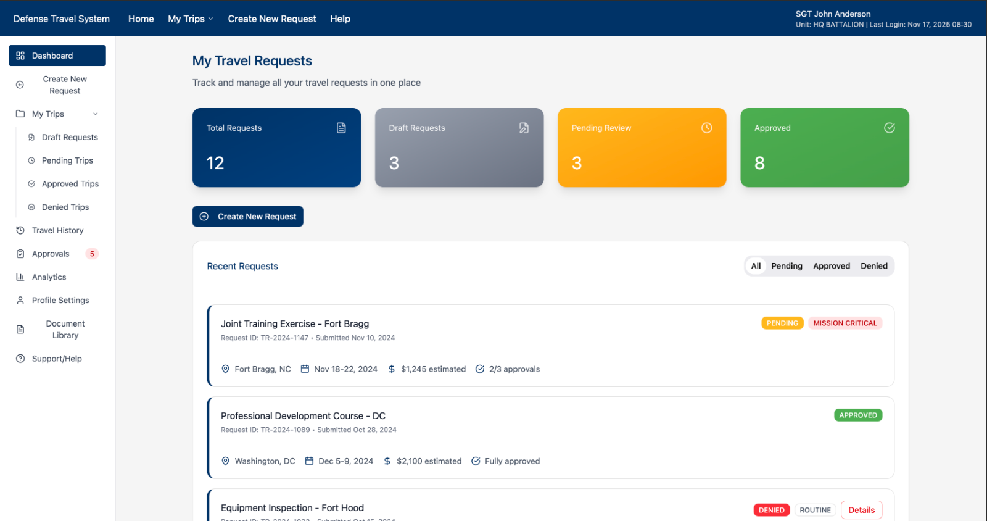Viewport: 987px width, 521px height.
Task: Click the edit-file icon on Draft Requests card
Action: (524, 128)
